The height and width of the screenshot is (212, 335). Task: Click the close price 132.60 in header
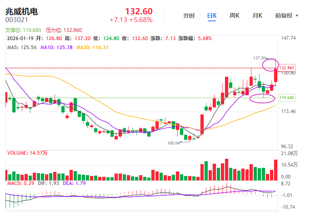(140, 38)
